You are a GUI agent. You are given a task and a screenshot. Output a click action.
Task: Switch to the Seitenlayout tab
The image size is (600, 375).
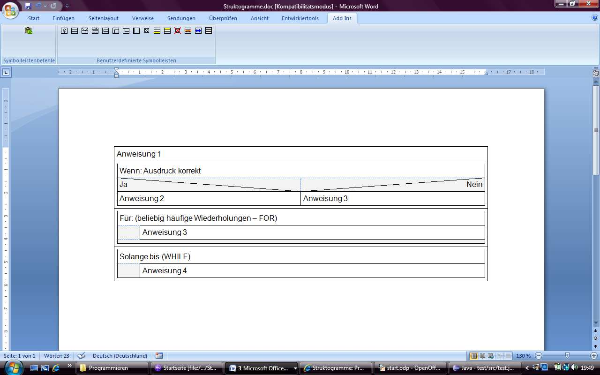(104, 18)
